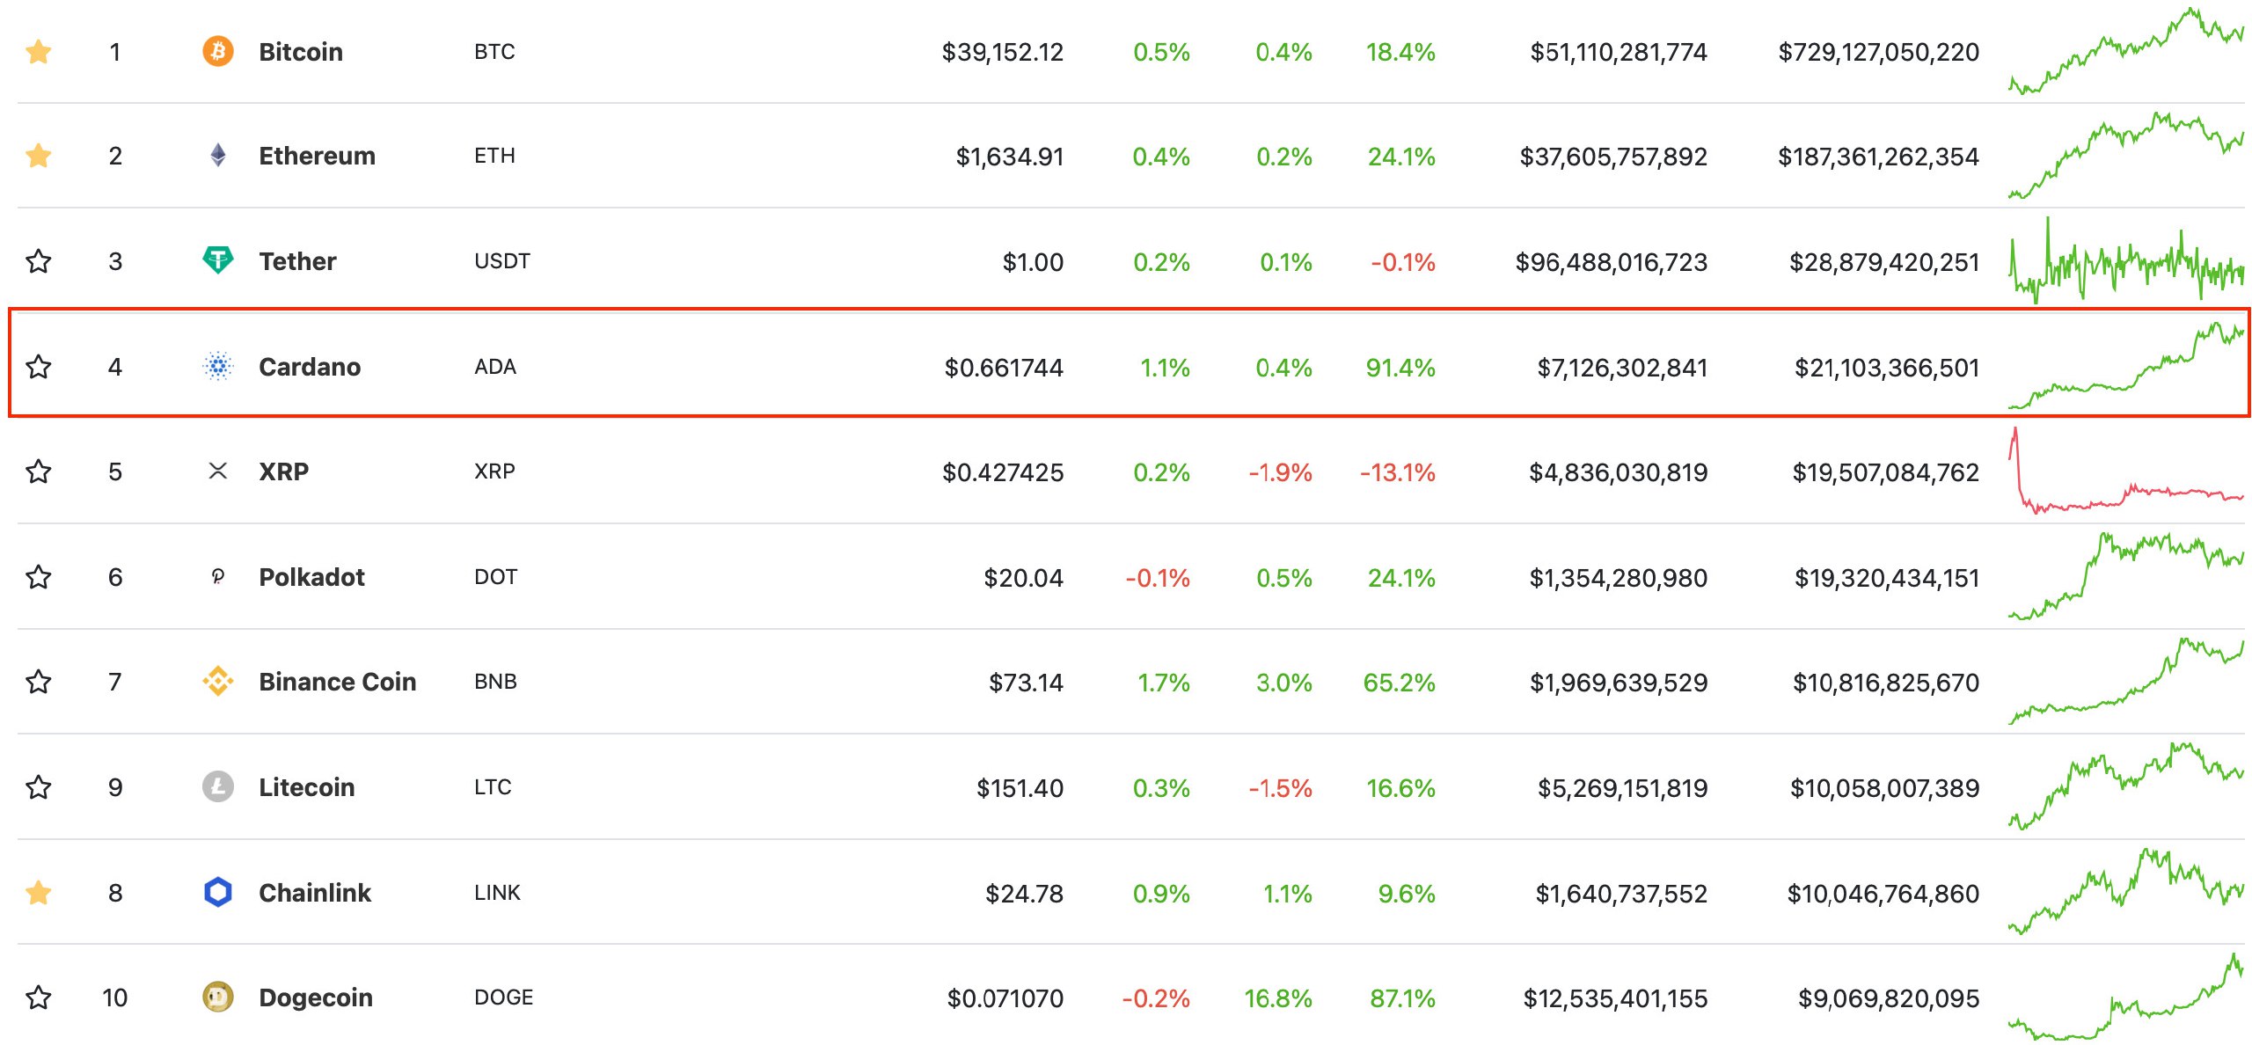Click Tether volume $96,488,016,723
Screen dimensions: 2252x1045
click(1612, 262)
